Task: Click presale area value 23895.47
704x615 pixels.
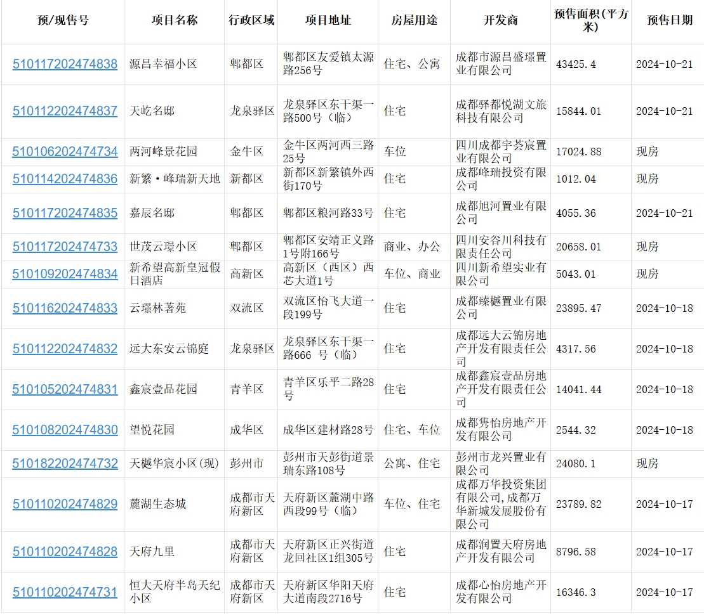Action: pos(579,309)
